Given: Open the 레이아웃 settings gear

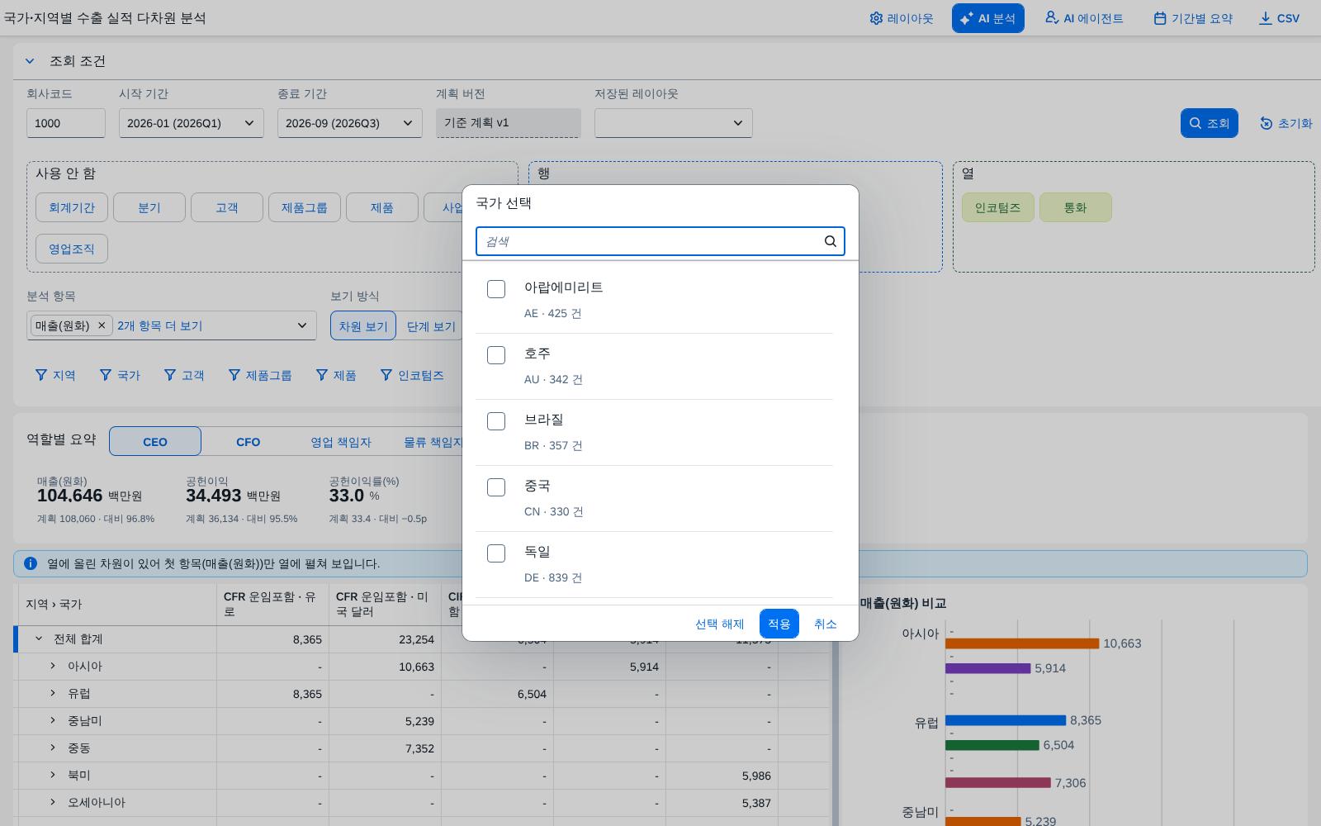Looking at the screenshot, I should pos(902,18).
